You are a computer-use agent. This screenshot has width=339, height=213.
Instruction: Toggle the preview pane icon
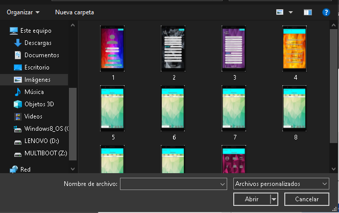click(x=308, y=12)
